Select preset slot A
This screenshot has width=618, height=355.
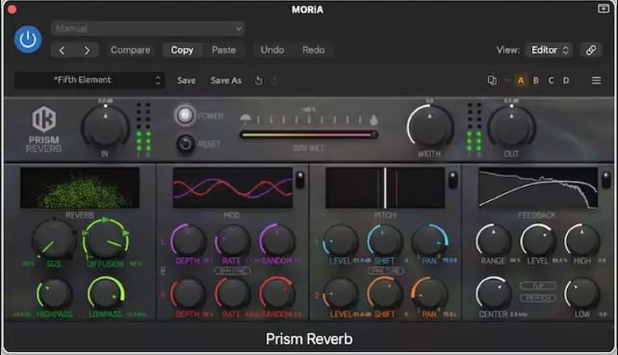[521, 81]
